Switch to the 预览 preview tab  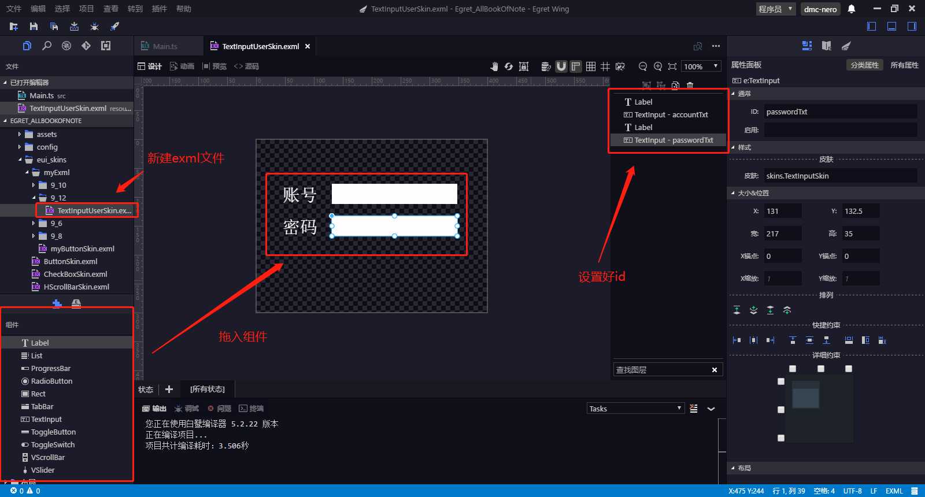[214, 66]
